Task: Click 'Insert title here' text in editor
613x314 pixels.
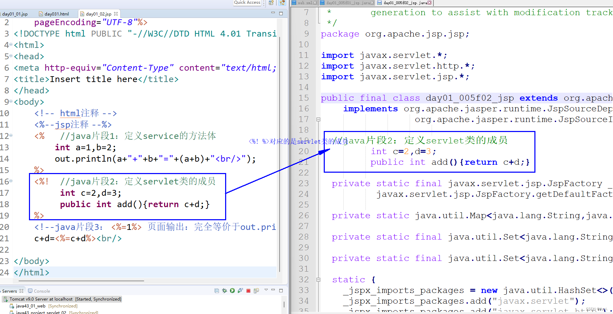Action: (93, 79)
